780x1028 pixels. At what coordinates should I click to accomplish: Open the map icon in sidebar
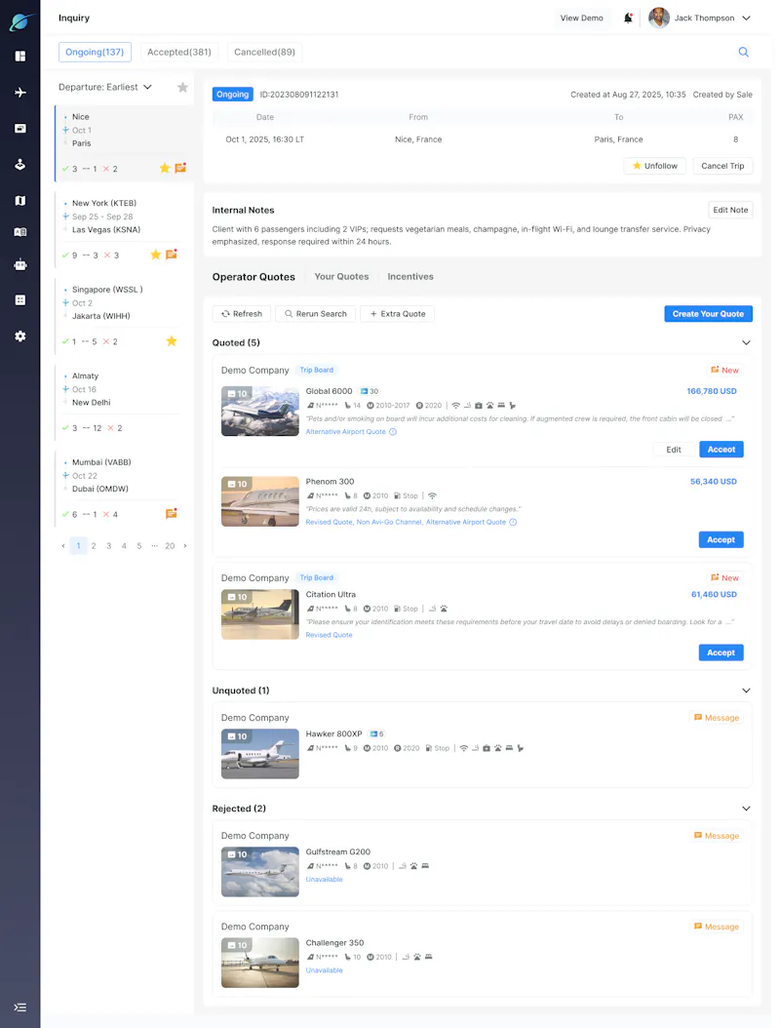coord(20,201)
